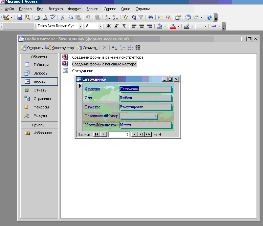Screen dimensions: 263x226
Task: Open the font size dropdown showing 8
Action: click(x=100, y=26)
